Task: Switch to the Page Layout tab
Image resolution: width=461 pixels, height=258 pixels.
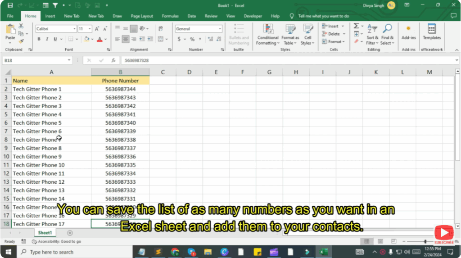Action: 142,16
